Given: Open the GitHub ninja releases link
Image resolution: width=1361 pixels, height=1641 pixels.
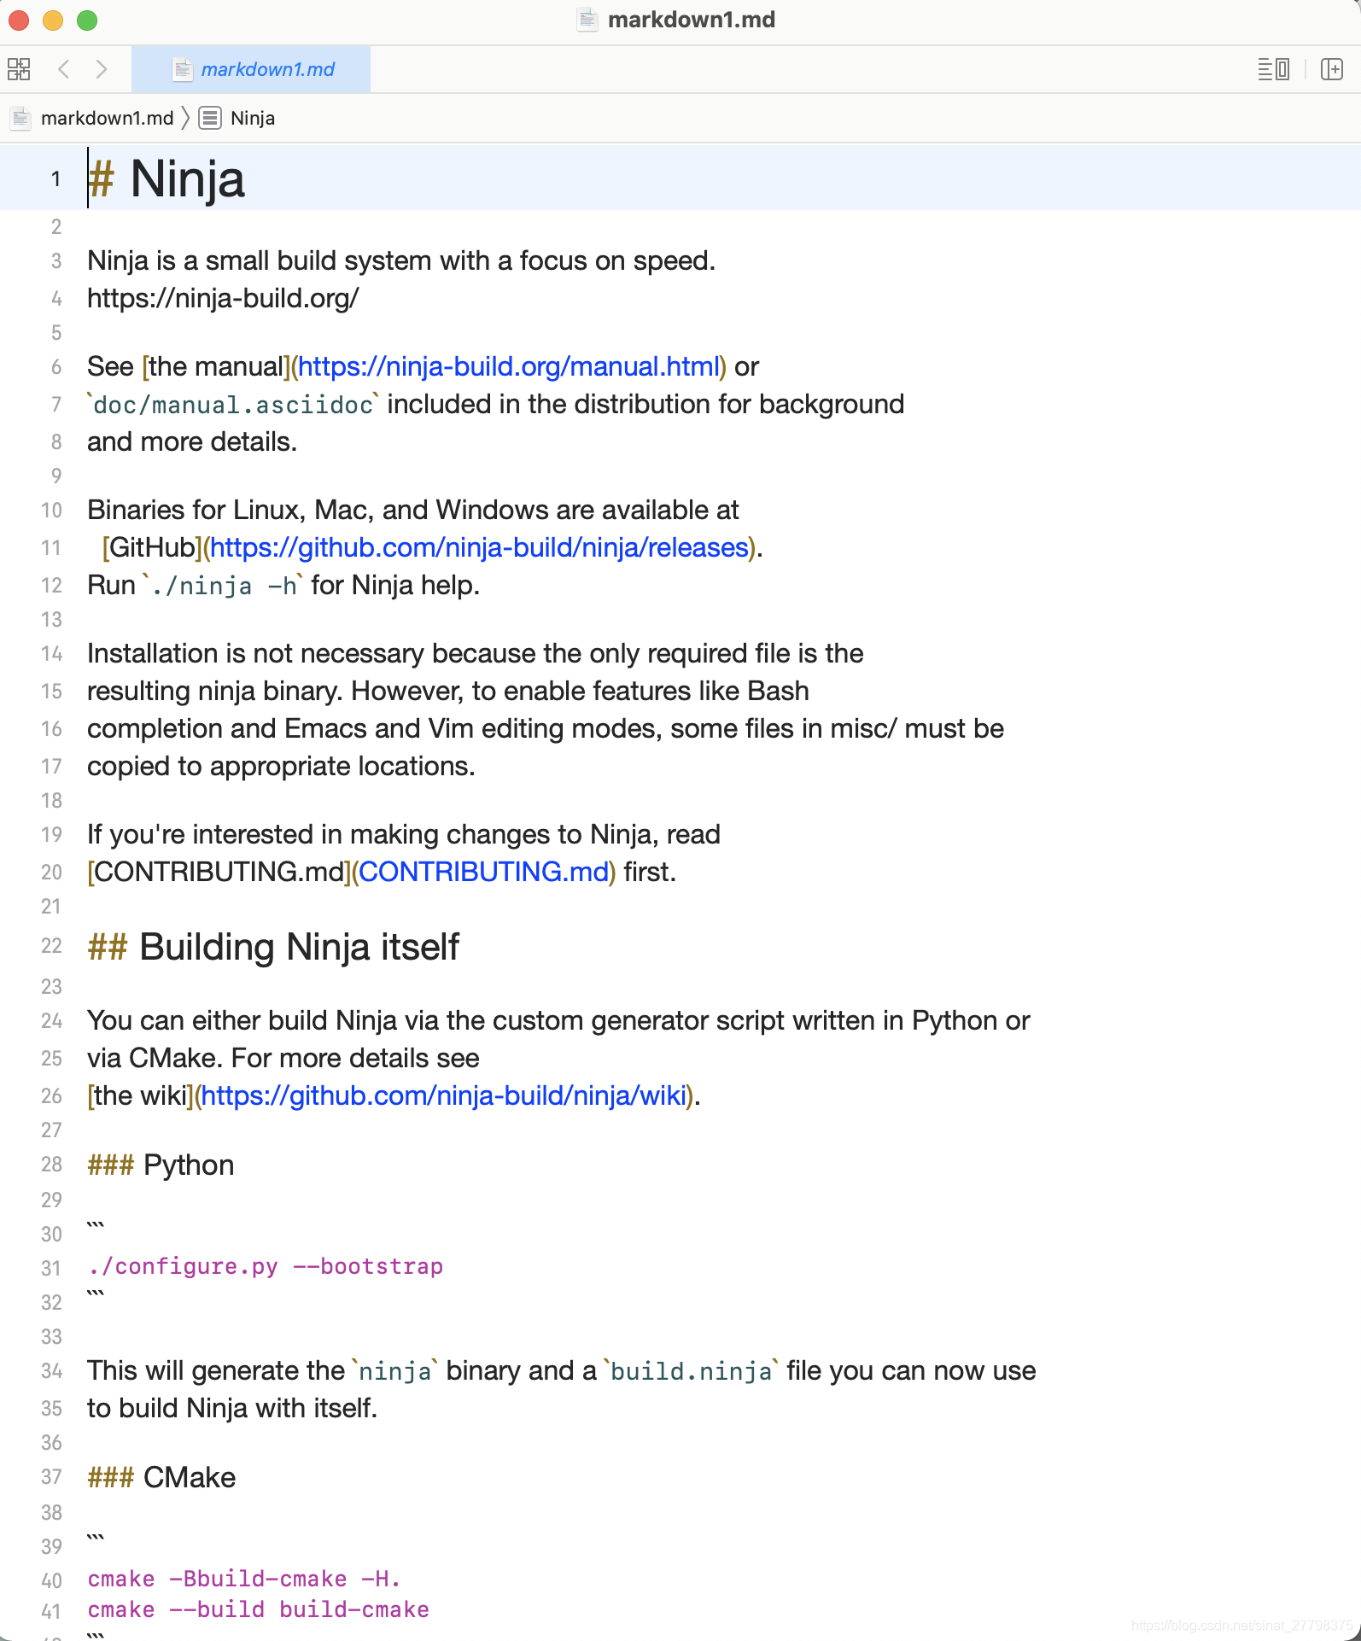Looking at the screenshot, I should click(479, 547).
